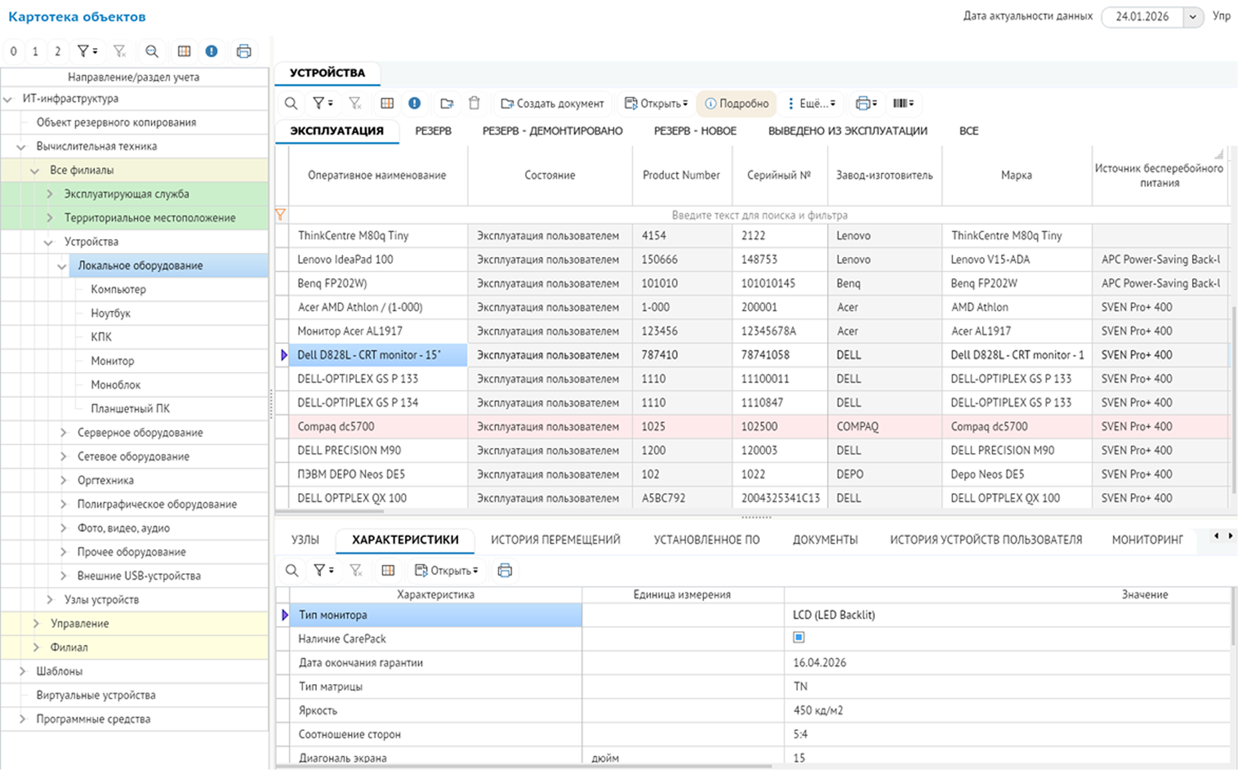Set tree expansion to level 1
This screenshot has height=770, width=1238.
[35, 51]
